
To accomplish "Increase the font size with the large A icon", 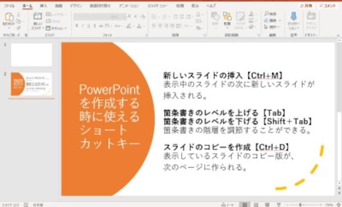I will tap(130, 16).
